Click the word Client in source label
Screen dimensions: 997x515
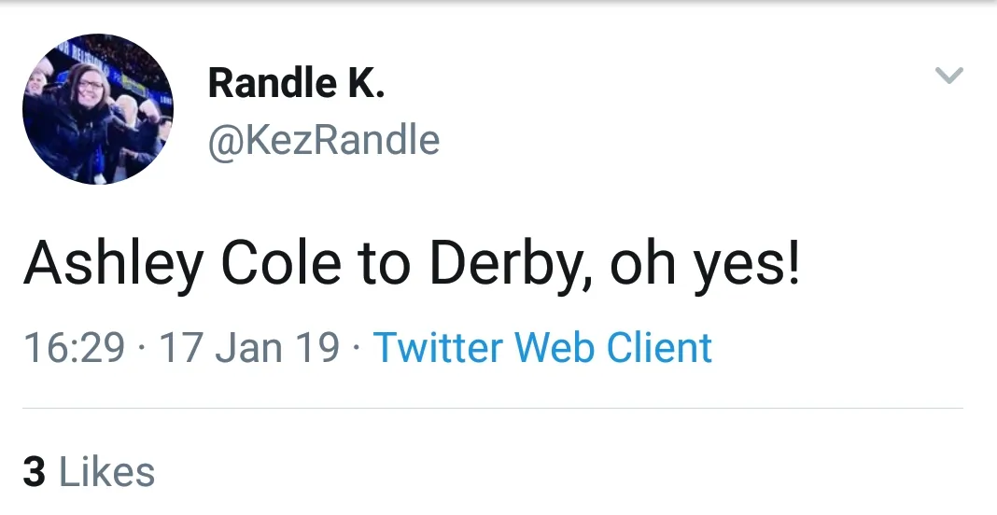coord(659,348)
